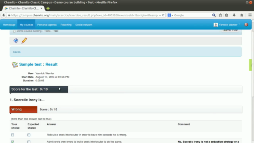Bookmark this page with star icon

click(x=220, y=15)
